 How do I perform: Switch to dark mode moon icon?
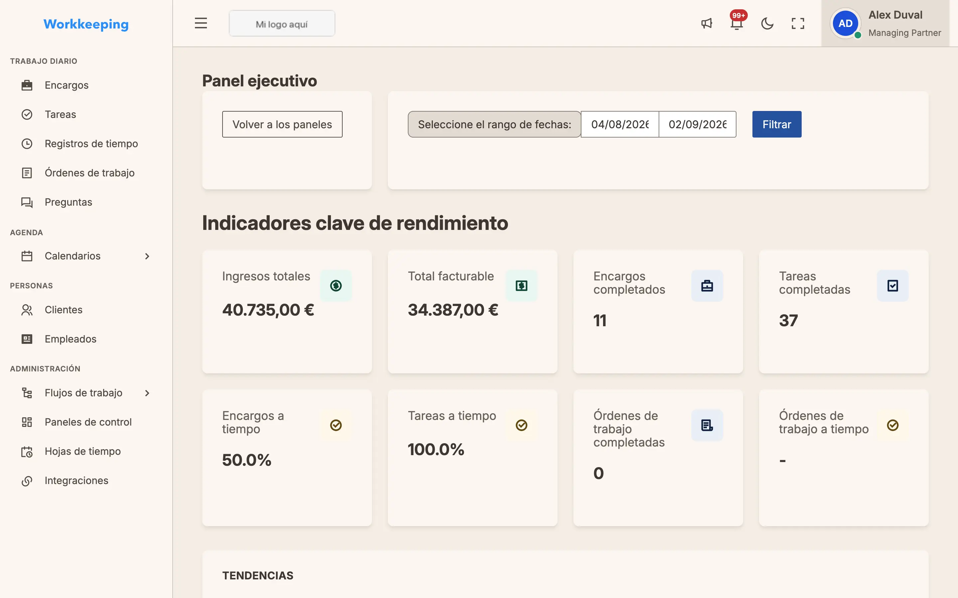(x=767, y=23)
